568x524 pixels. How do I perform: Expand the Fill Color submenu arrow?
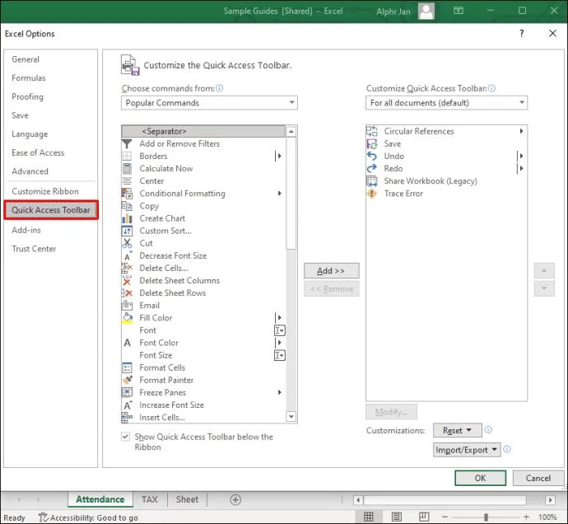click(x=278, y=318)
